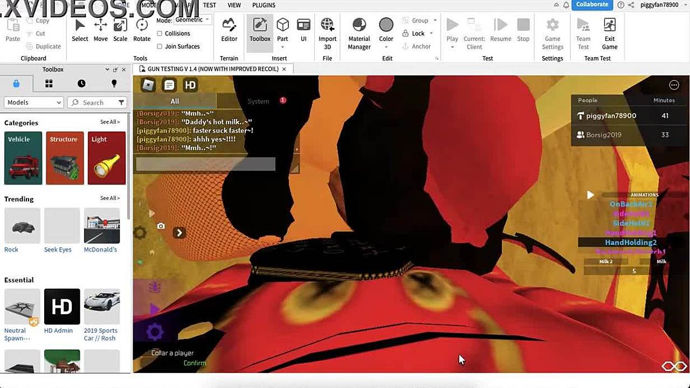Click the Collaborate button
The width and height of the screenshot is (690, 388).
tap(591, 5)
